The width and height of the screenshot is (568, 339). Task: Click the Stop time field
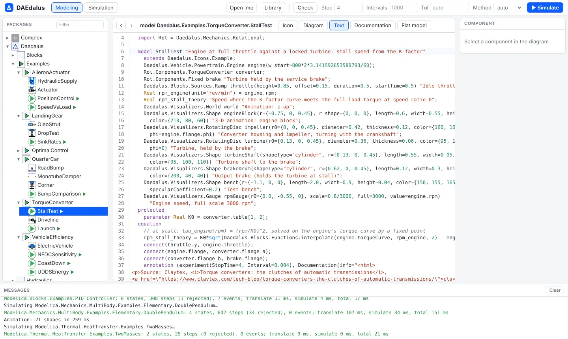pyautogui.click(x=348, y=7)
